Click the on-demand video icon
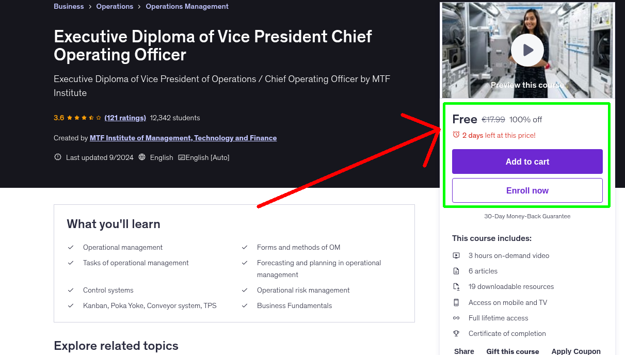The image size is (625, 355). click(x=456, y=255)
